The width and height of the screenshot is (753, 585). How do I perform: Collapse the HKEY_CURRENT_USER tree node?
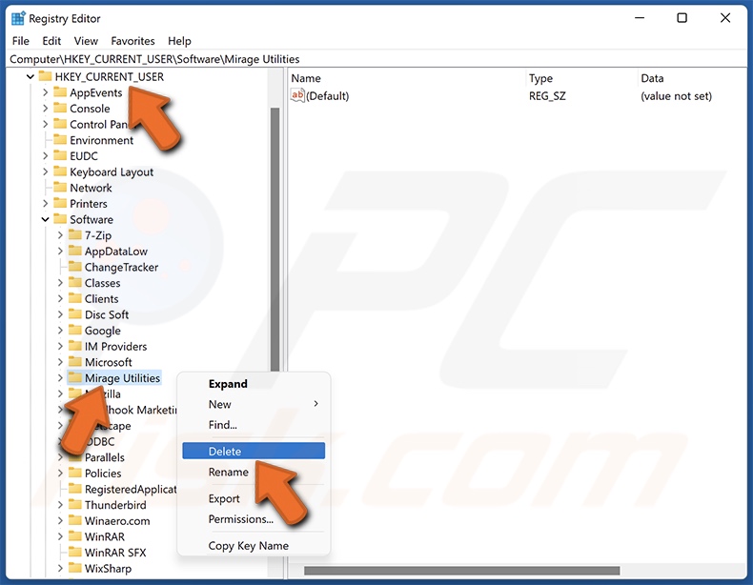(x=31, y=76)
